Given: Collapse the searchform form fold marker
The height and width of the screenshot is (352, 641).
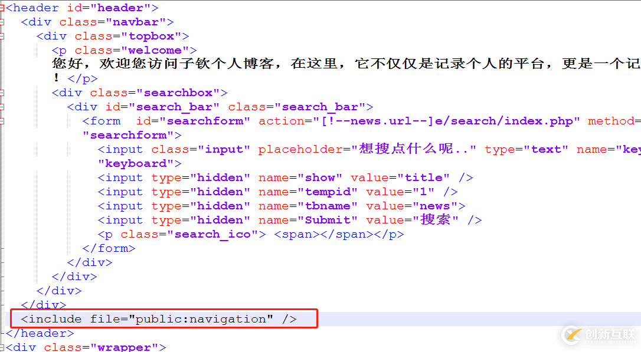Looking at the screenshot, I should pyautogui.click(x=2, y=121).
